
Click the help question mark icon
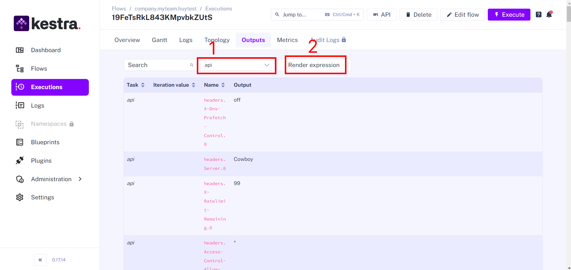click(538, 15)
